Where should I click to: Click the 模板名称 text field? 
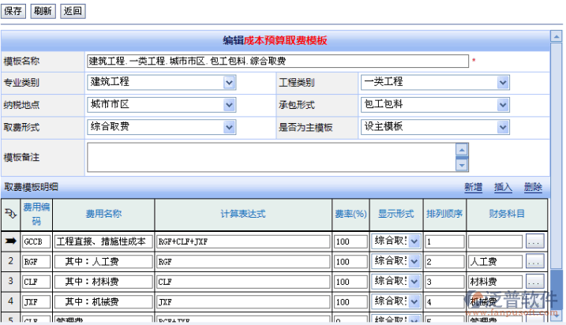point(277,61)
